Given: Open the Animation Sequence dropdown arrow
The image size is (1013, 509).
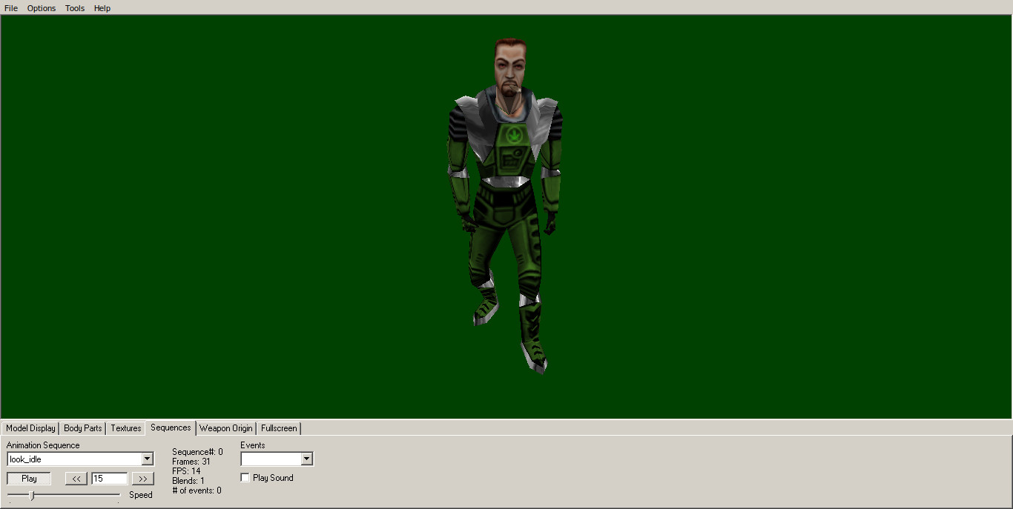Looking at the screenshot, I should (146, 459).
